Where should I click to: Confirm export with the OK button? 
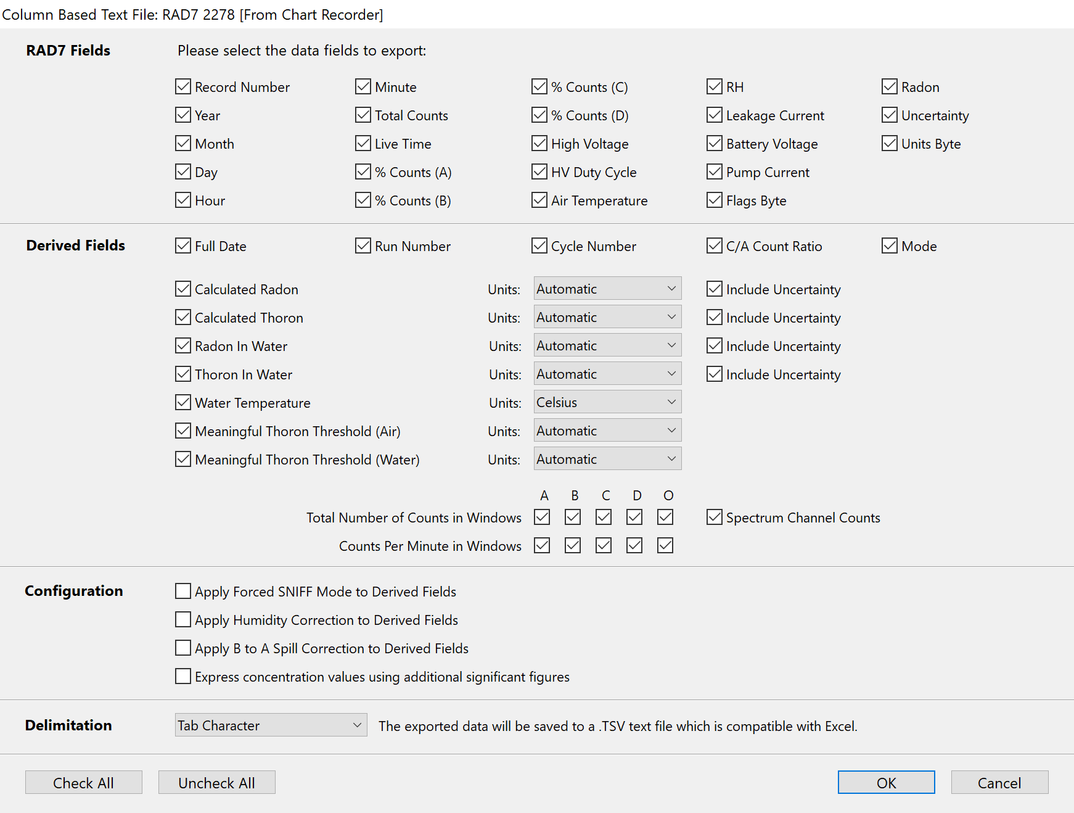[886, 783]
